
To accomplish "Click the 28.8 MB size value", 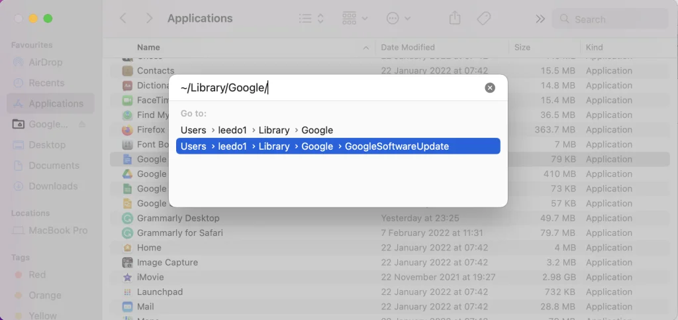I will 557,307.
